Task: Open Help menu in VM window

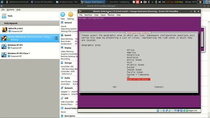Action: click(118, 15)
